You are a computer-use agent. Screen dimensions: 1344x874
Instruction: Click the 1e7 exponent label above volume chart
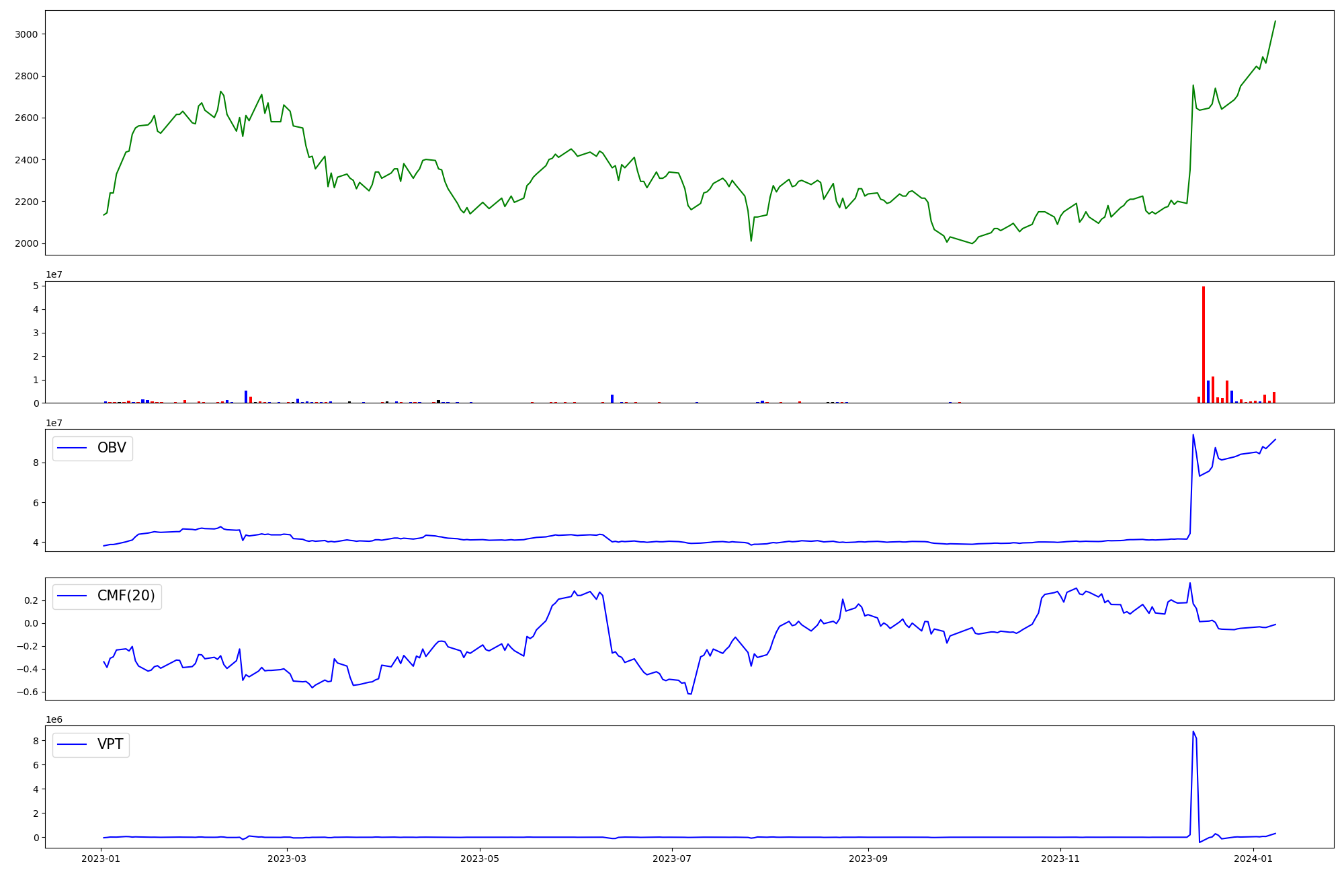[54, 274]
